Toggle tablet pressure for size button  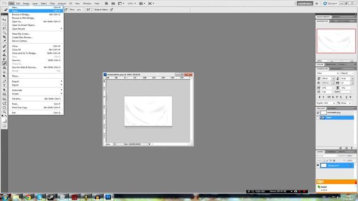pos(111,9)
